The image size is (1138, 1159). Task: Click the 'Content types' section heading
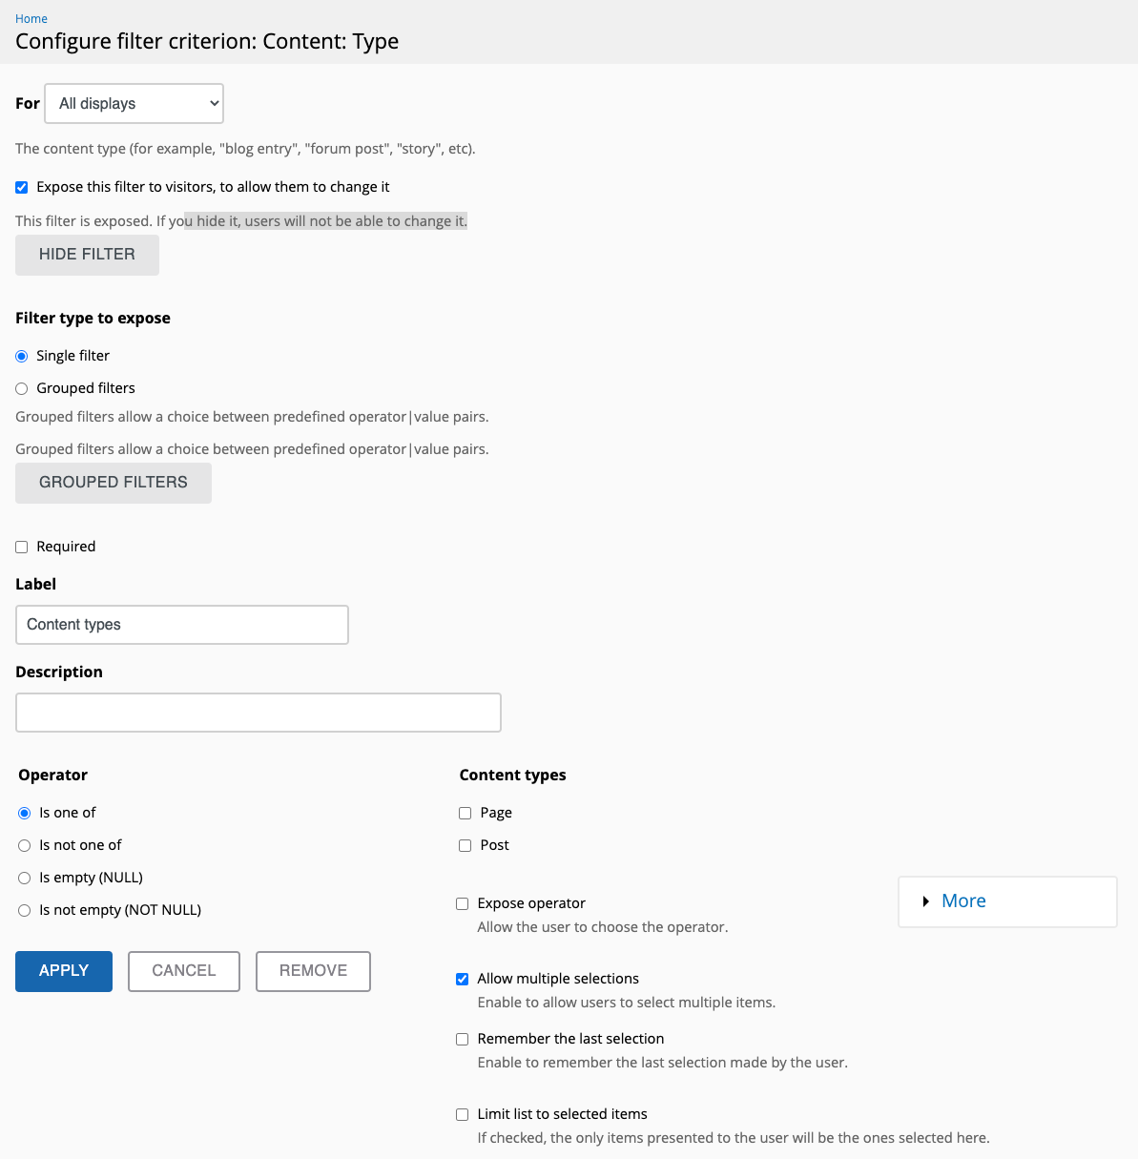coord(512,775)
